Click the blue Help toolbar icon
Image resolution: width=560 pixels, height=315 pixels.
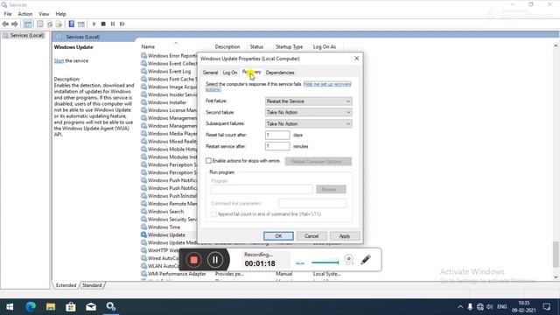click(x=72, y=24)
